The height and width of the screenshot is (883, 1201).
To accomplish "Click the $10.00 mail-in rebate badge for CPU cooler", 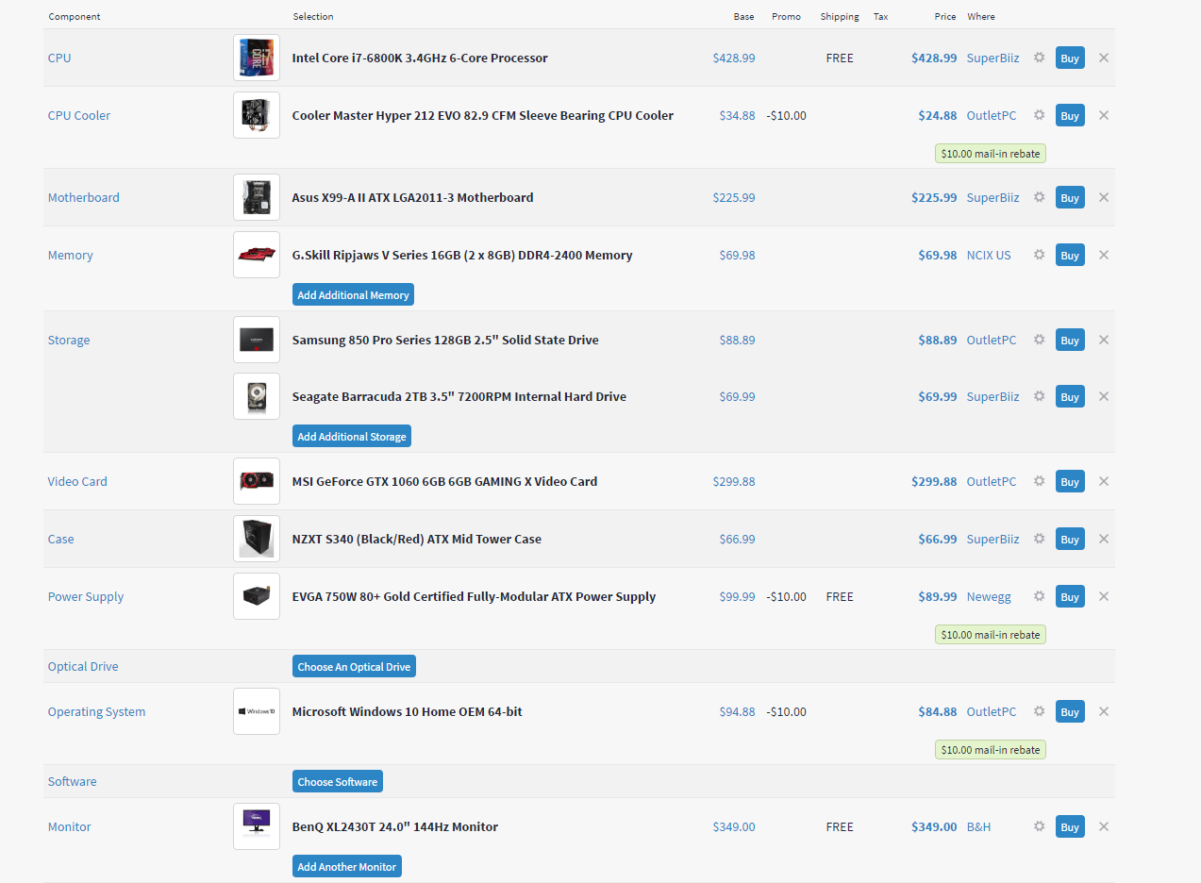I will click(x=991, y=153).
